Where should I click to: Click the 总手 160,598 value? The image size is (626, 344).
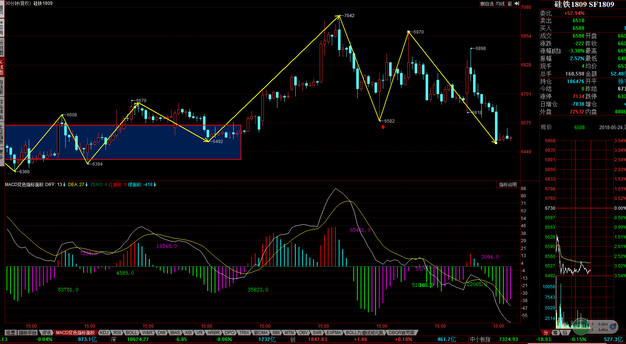coord(575,74)
